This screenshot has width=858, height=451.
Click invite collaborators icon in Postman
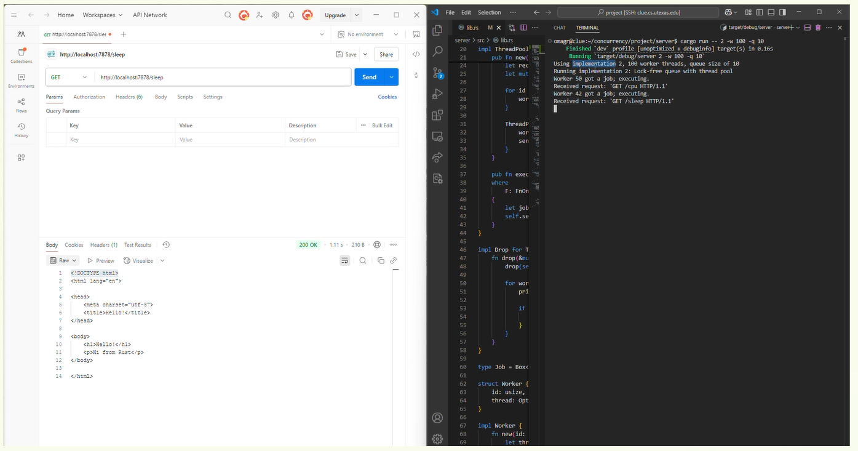pyautogui.click(x=260, y=15)
